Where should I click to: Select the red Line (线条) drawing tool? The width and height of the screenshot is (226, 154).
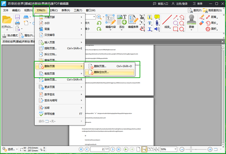pyautogui.click(x=167, y=21)
